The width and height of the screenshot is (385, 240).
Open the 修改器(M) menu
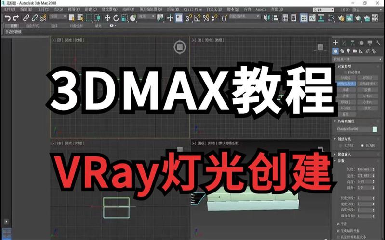[109, 9]
